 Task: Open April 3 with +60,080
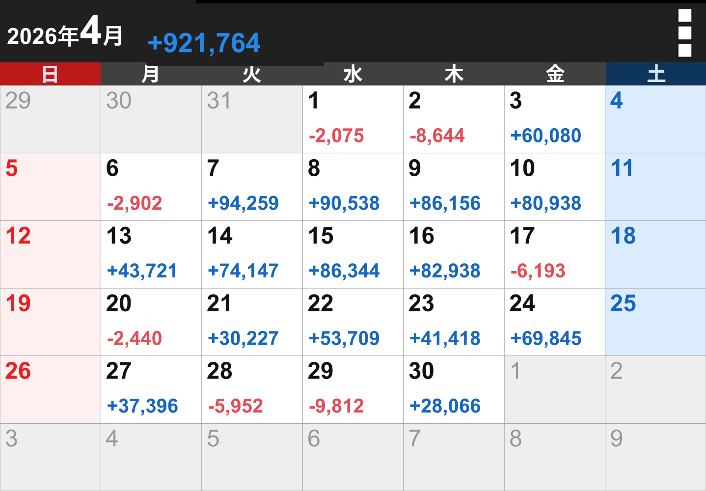[x=555, y=119]
